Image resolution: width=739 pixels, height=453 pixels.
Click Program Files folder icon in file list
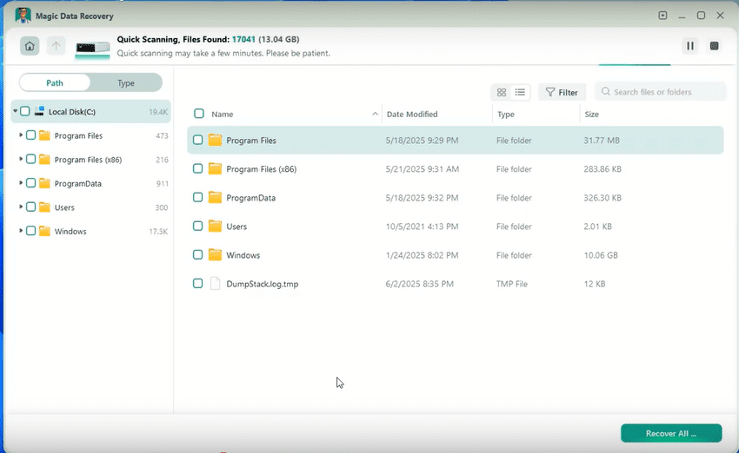coord(215,140)
